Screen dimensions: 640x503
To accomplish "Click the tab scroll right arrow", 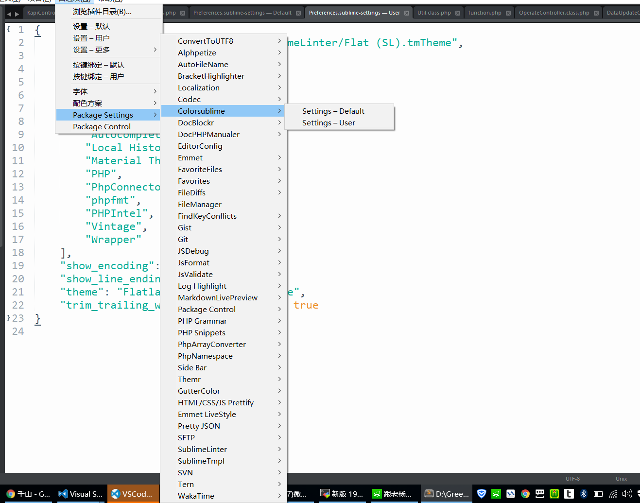I will tap(17, 14).
